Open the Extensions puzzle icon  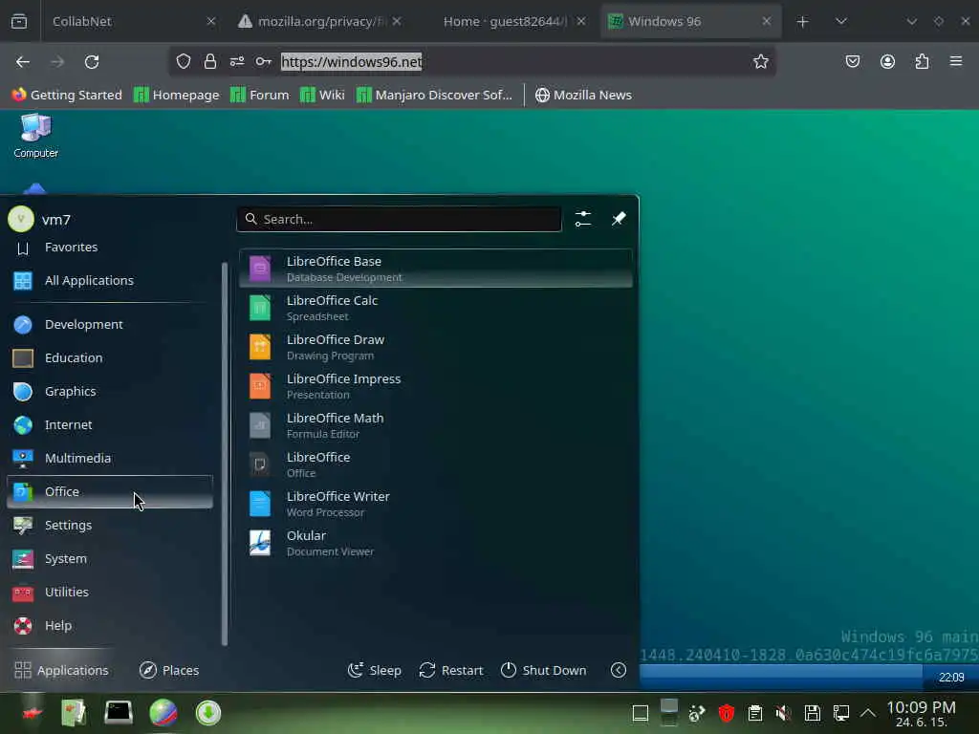point(922,62)
